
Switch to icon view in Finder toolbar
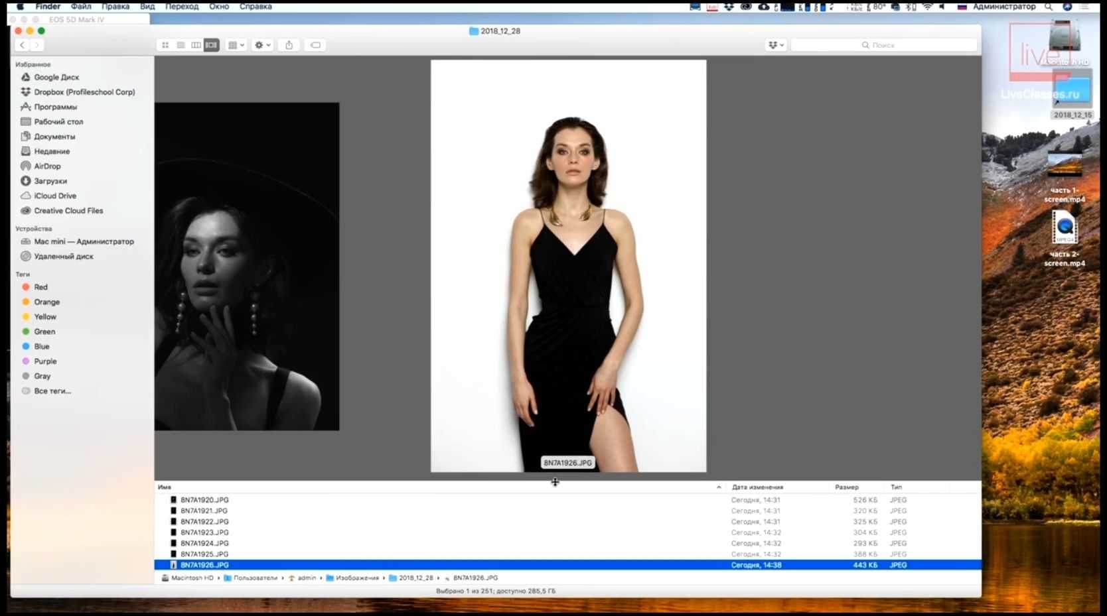165,45
